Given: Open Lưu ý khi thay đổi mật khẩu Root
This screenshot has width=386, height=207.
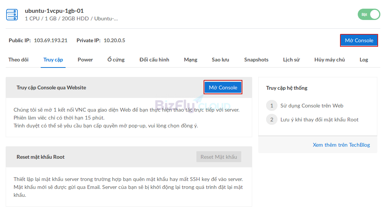Looking at the screenshot, I should pos(319,120).
